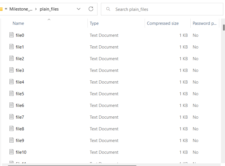Screen dimensions: 225x166
Task: Click the No password value for file8
Action: point(196,129)
